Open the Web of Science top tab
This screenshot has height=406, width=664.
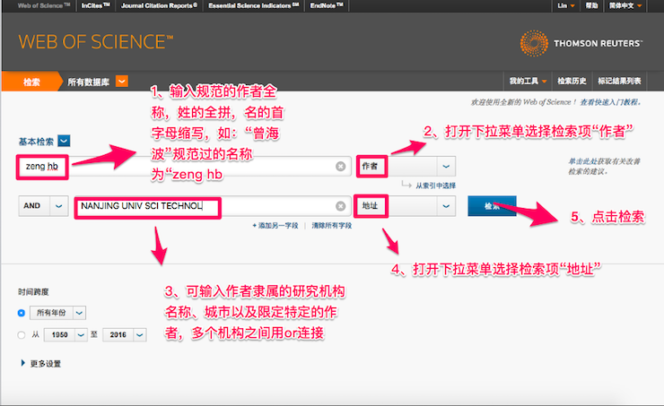44,5
